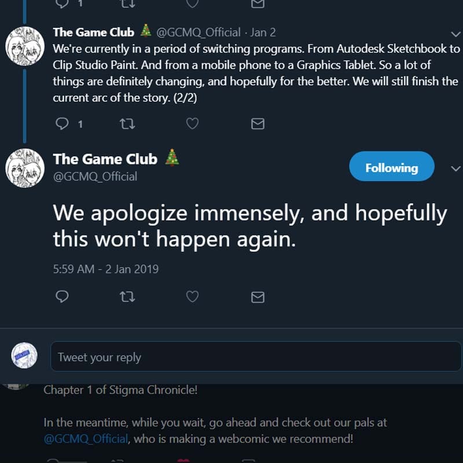Click the "5:59 AM - 2 Jan 2019" timestamp
The image size is (463, 463).
105,269
